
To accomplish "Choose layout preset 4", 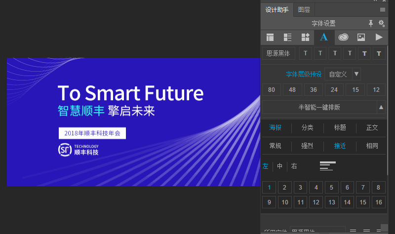I will (x=316, y=188).
